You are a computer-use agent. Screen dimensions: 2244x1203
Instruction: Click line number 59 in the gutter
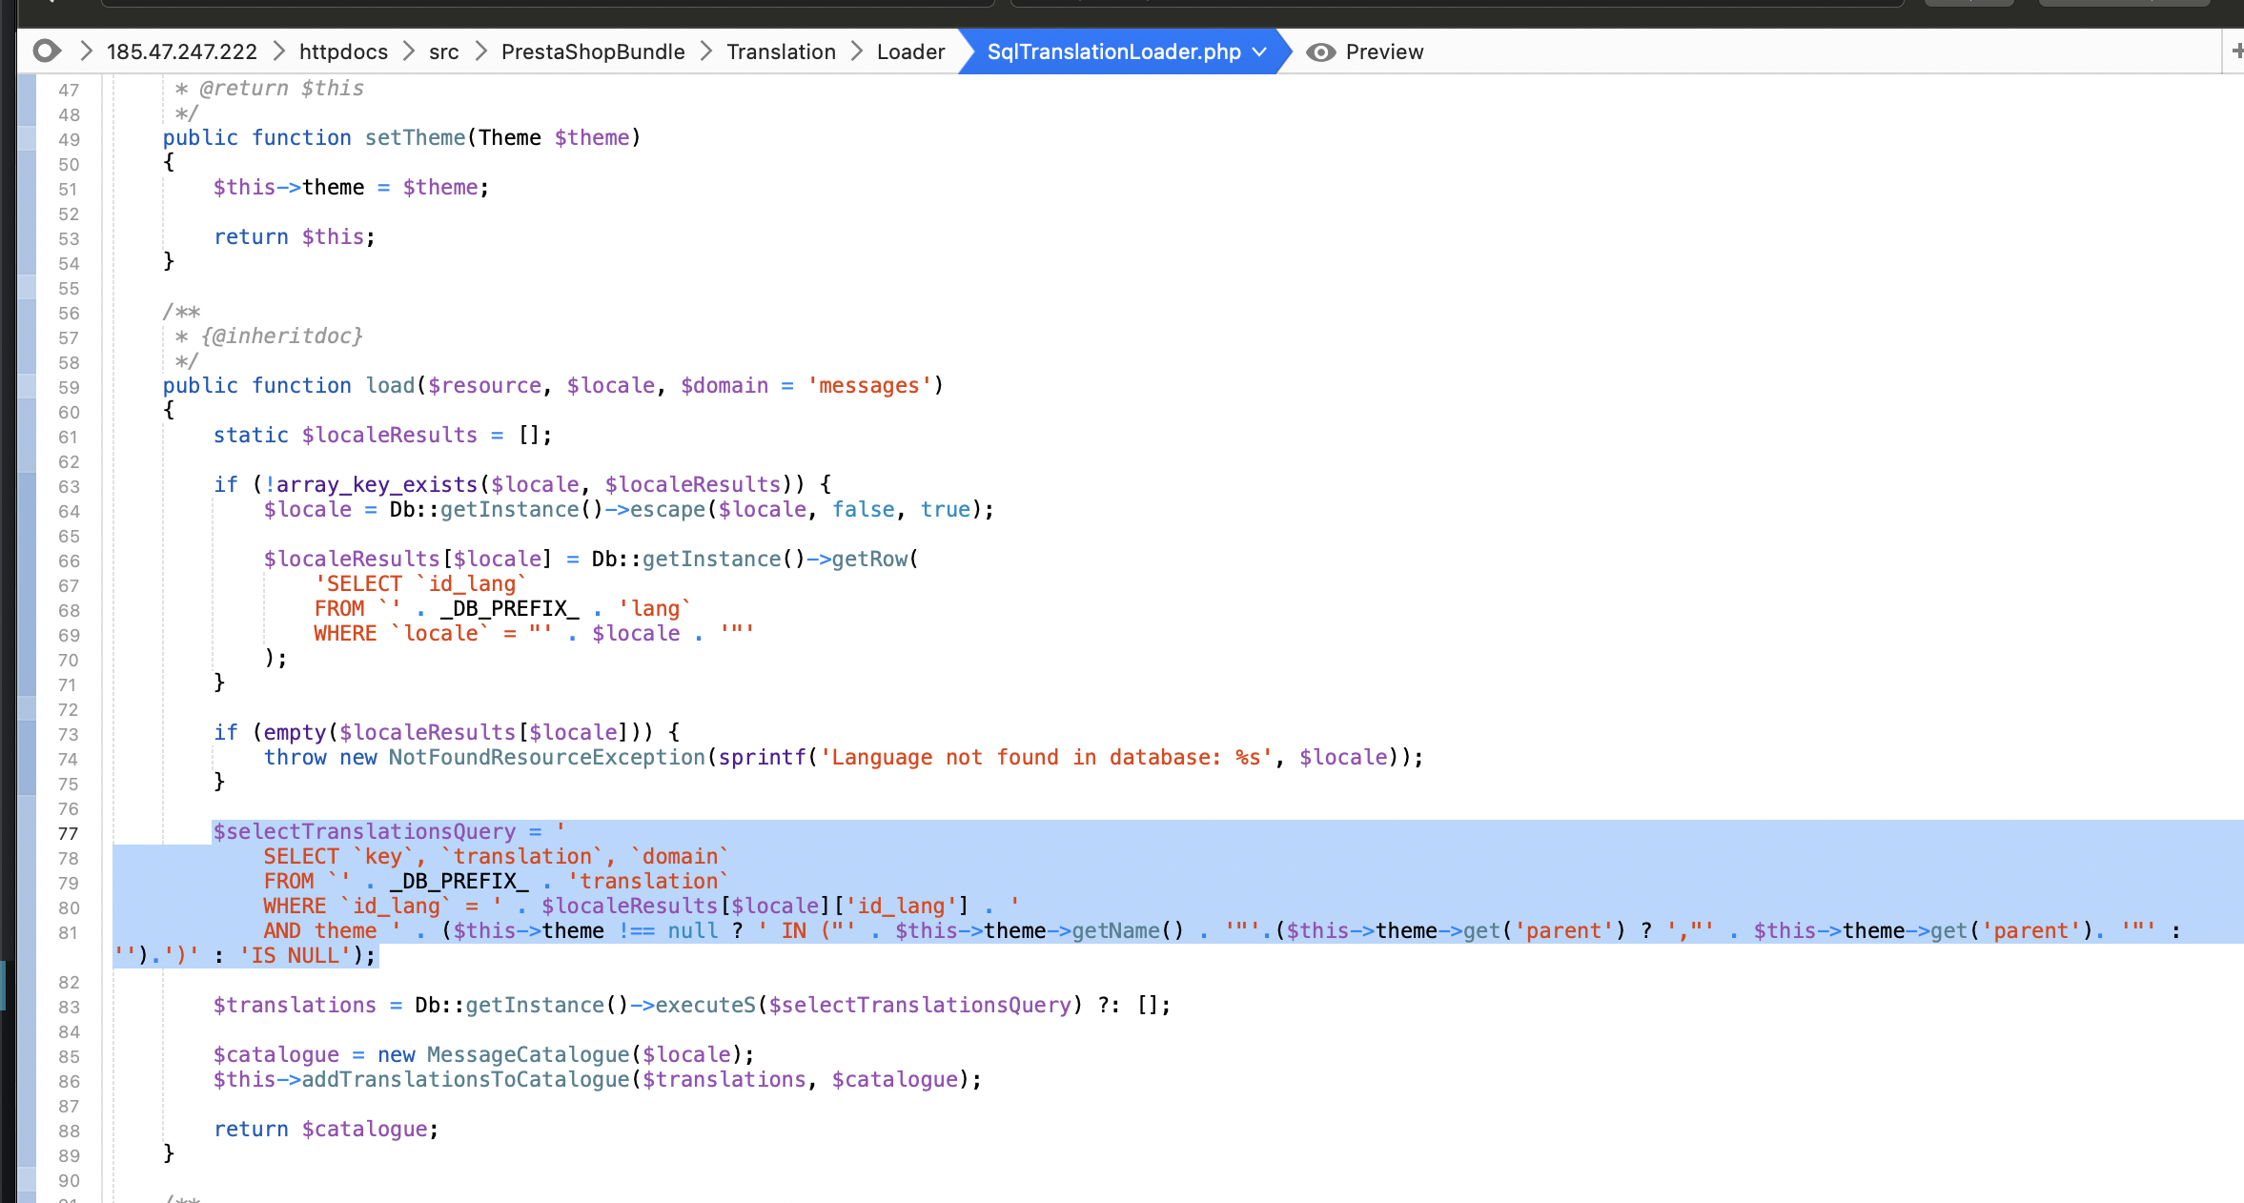68,388
